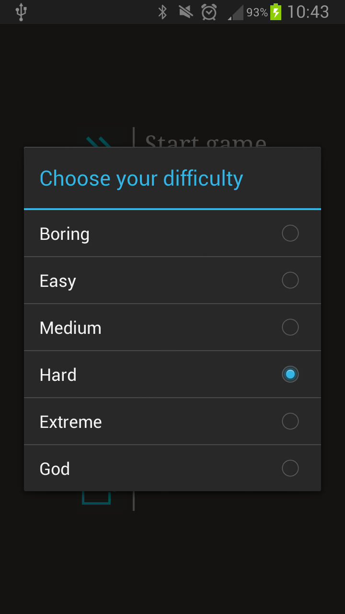The height and width of the screenshot is (614, 345).
Task: Select the Easy radio button
Action: [x=290, y=281]
